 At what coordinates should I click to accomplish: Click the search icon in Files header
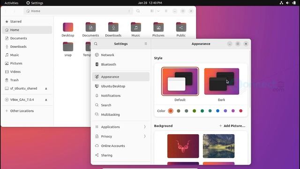coord(138,11)
